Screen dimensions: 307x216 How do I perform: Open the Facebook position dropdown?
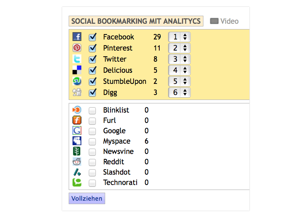180,37
